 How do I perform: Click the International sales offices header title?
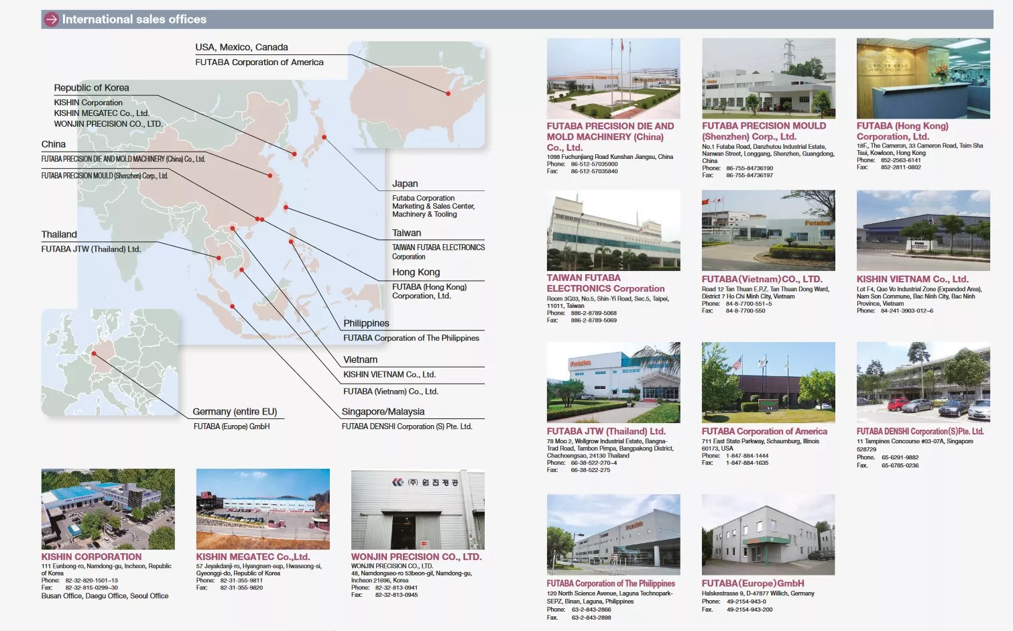coord(134,19)
